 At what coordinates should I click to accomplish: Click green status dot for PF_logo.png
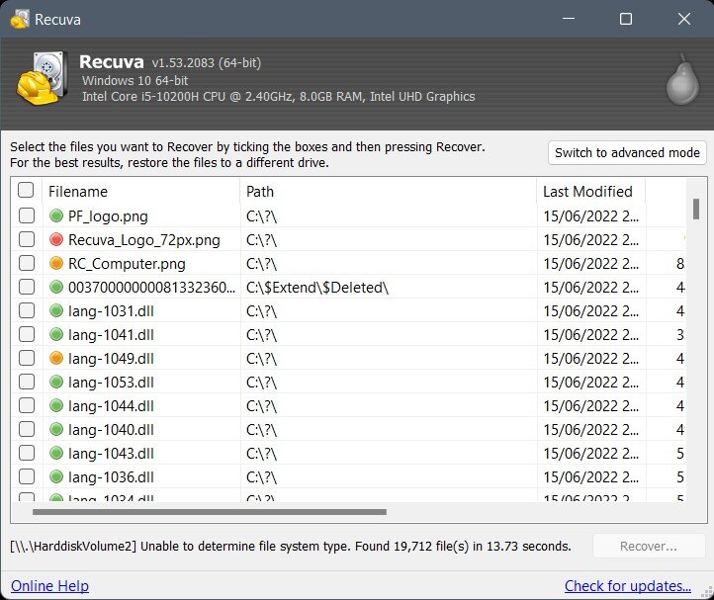(56, 215)
